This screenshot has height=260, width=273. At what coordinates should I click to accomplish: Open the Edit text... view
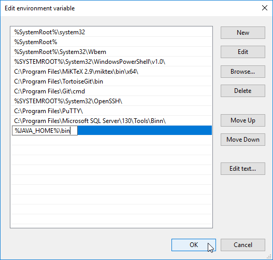pos(243,169)
